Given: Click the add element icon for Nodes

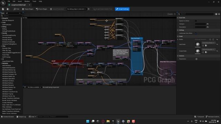Looking at the screenshot, I should click(210, 40).
